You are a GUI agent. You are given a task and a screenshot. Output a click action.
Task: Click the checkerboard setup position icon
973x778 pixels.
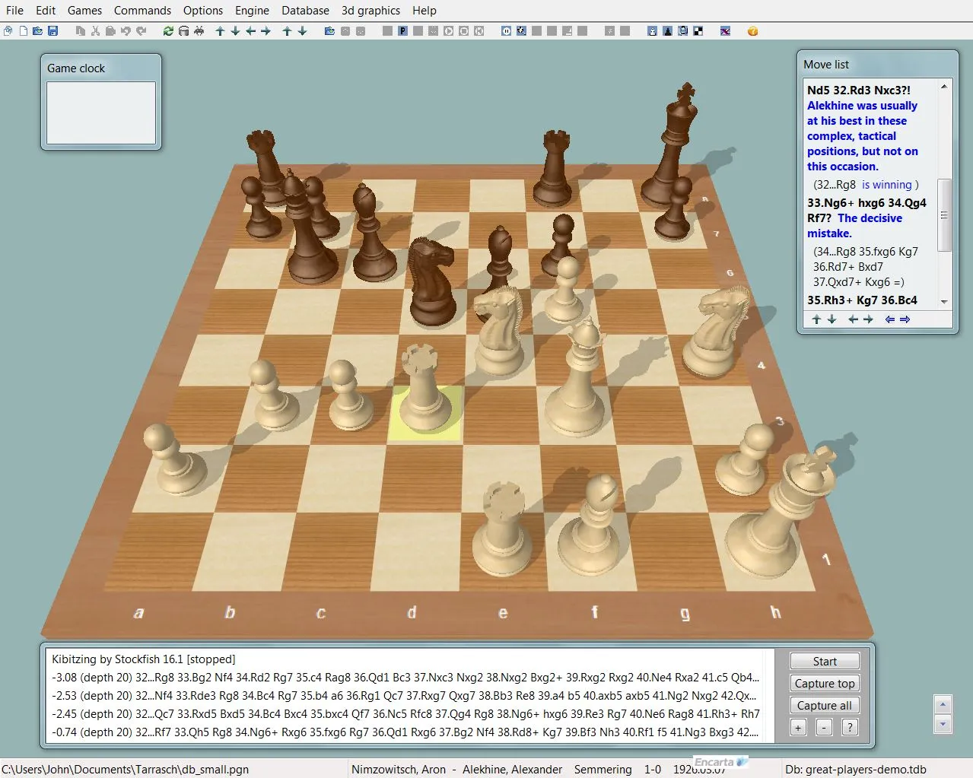click(698, 31)
